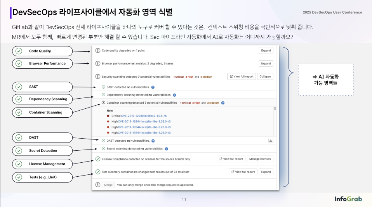This screenshot has height=207, width=372.
Task: Select the Browser Performance pill label
Action: pos(47,64)
